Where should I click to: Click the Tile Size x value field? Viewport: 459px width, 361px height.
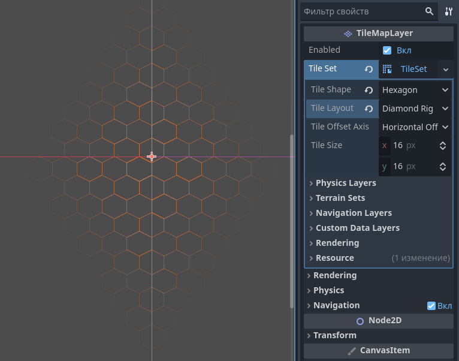[414, 145]
